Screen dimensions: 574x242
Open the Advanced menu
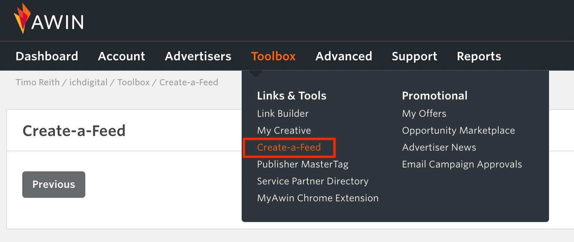pyautogui.click(x=343, y=56)
